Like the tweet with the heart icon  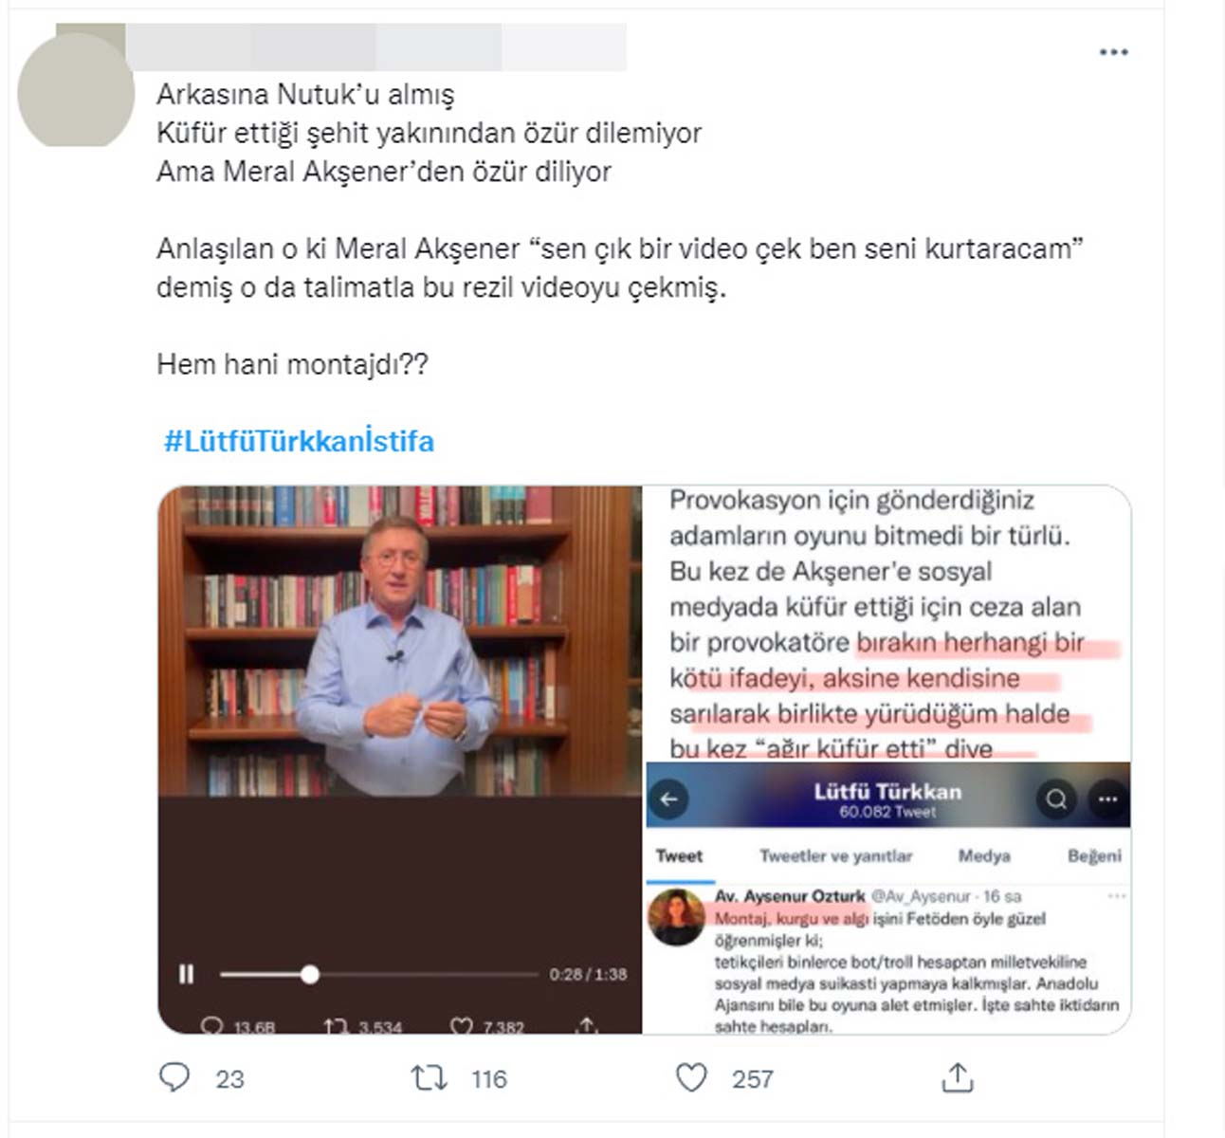pyautogui.click(x=691, y=1078)
